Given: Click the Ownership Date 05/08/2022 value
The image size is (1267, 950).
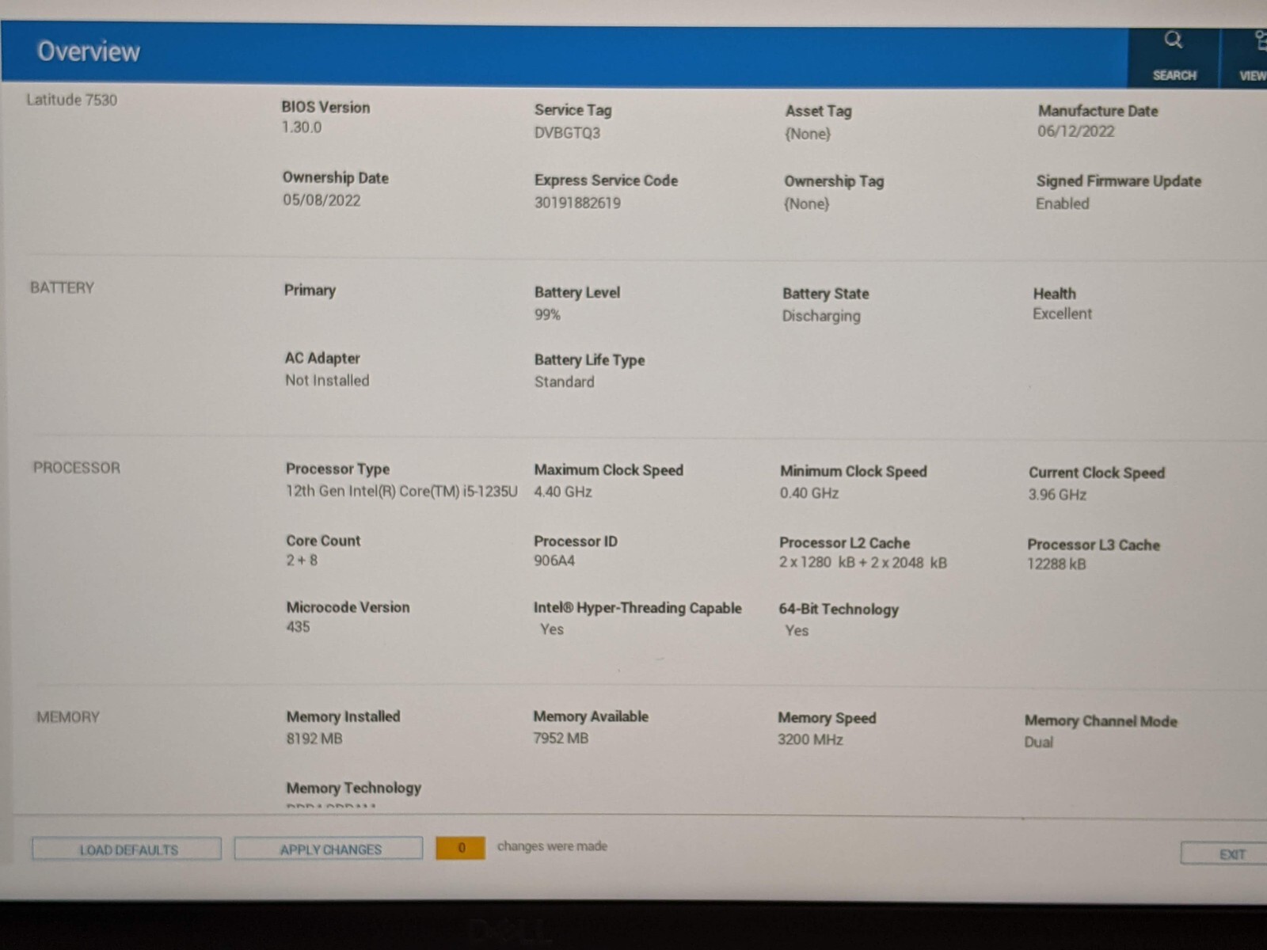Looking at the screenshot, I should point(322,200).
